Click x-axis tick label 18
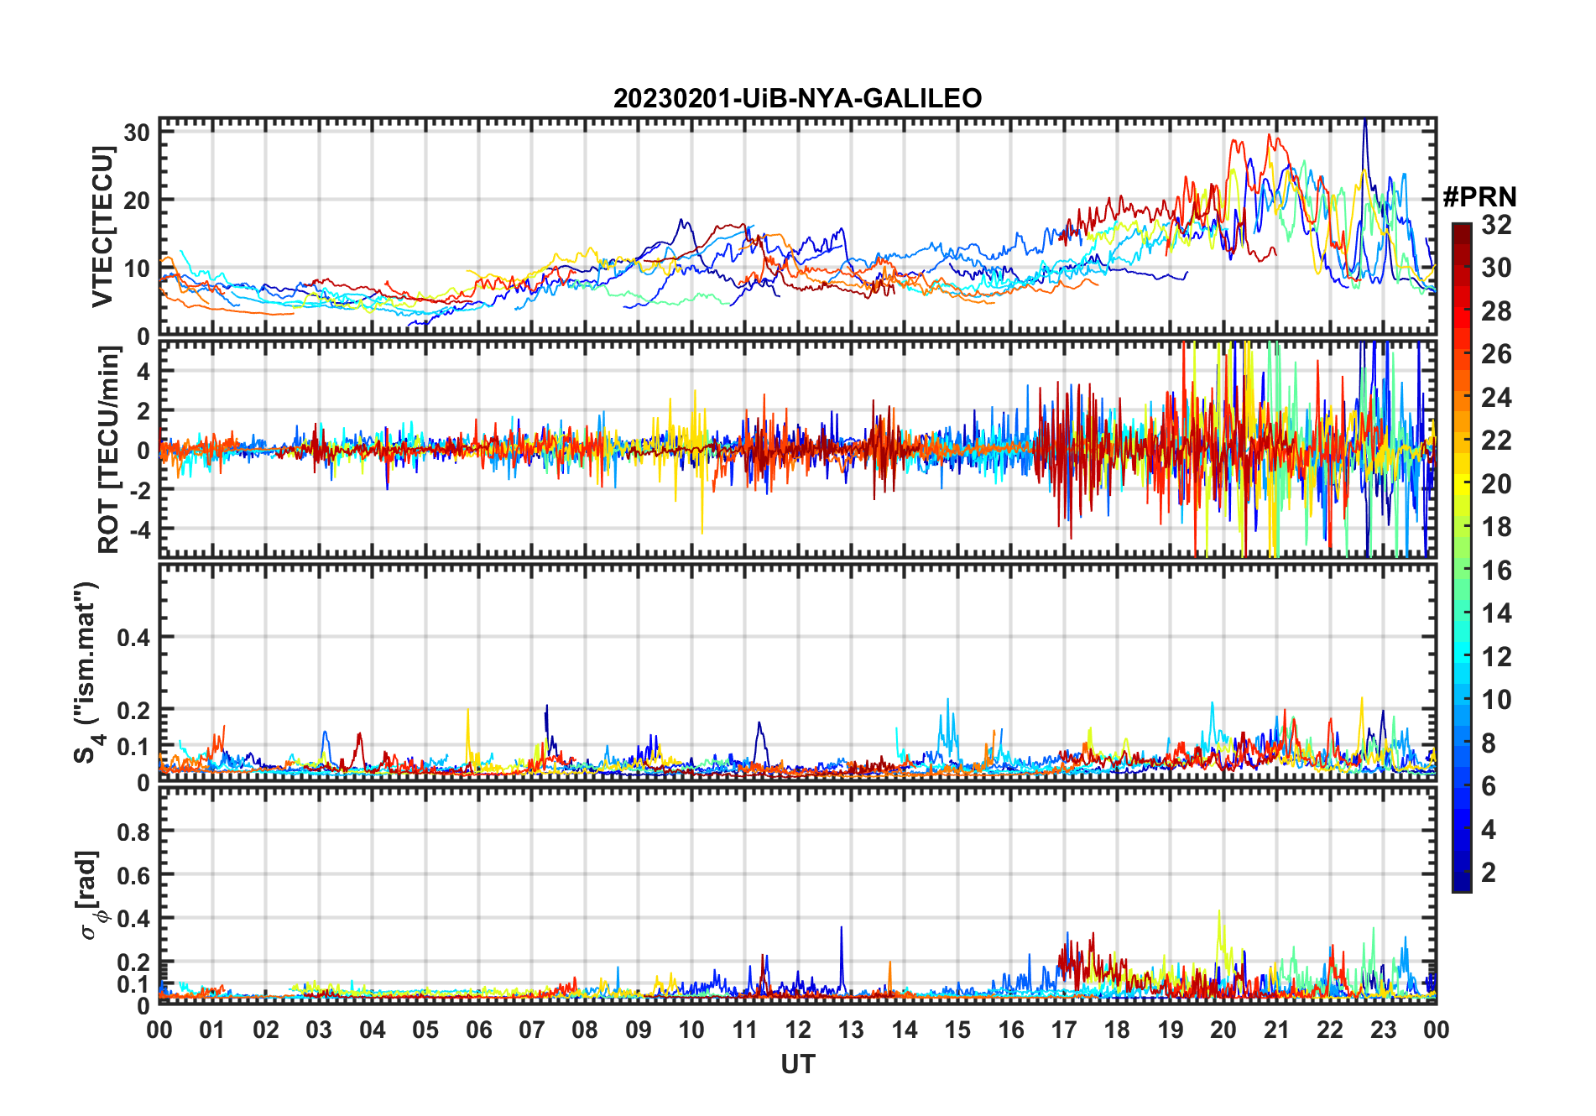Image resolution: width=1596 pixels, height=1116 pixels. pyautogui.click(x=1117, y=1030)
